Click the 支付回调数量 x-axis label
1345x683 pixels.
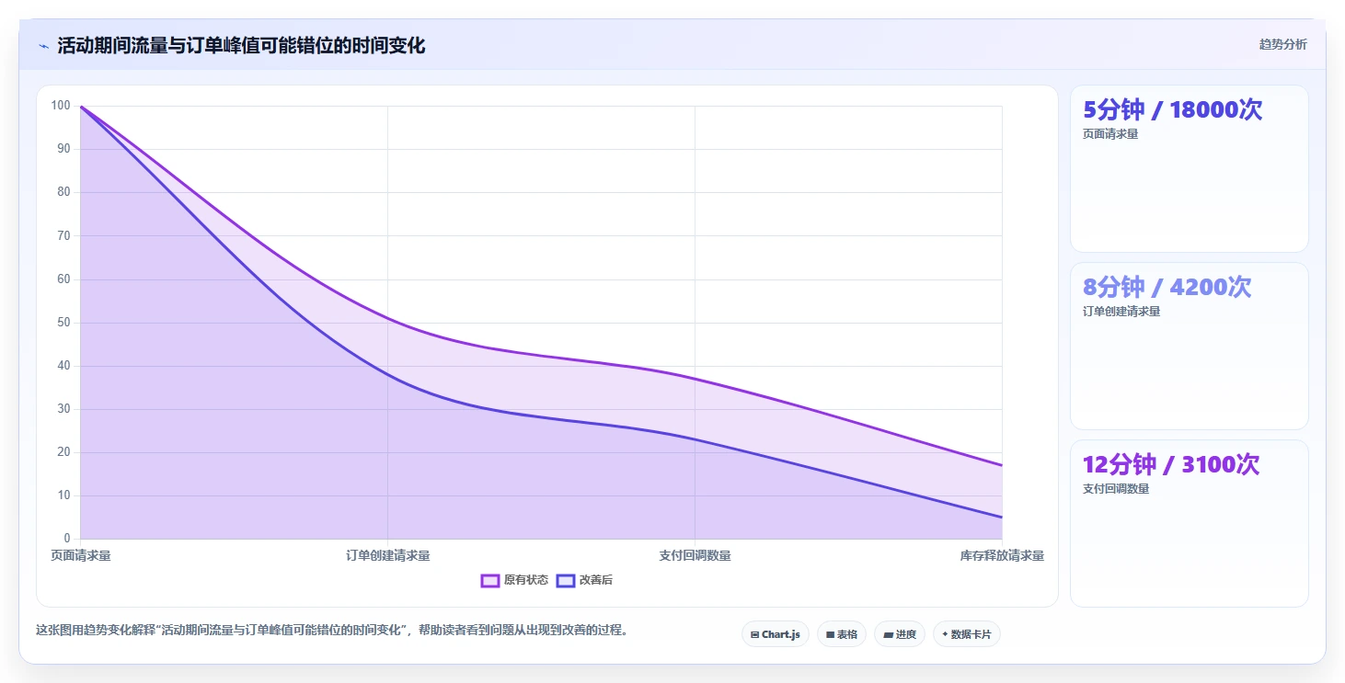(695, 556)
